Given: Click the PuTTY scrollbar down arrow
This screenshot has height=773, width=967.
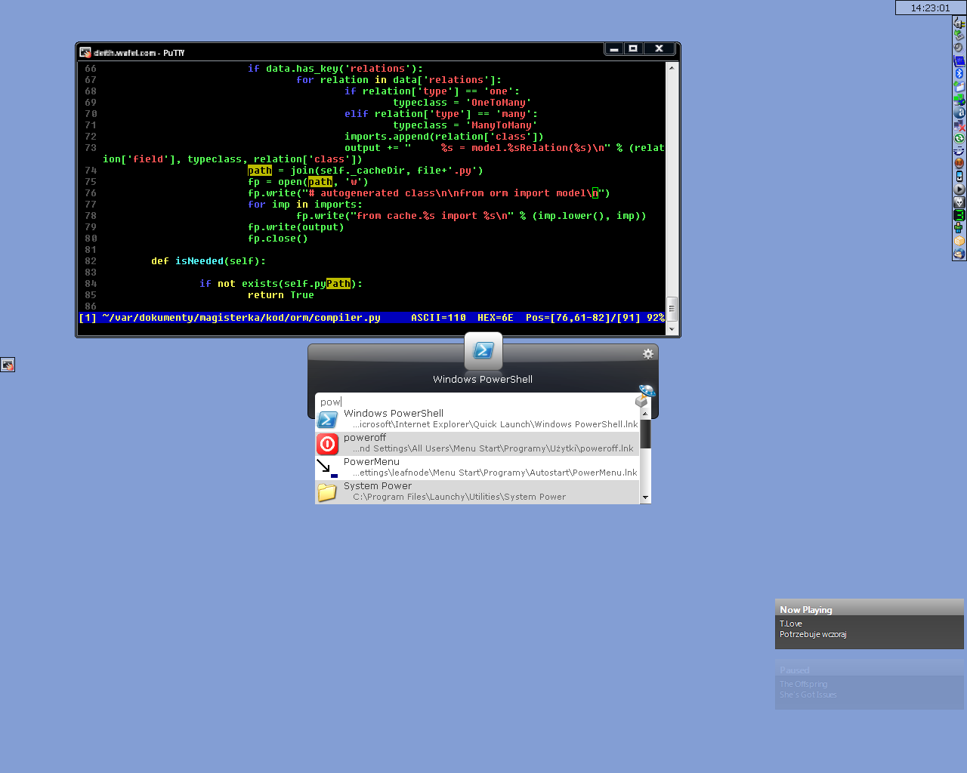Looking at the screenshot, I should [672, 329].
